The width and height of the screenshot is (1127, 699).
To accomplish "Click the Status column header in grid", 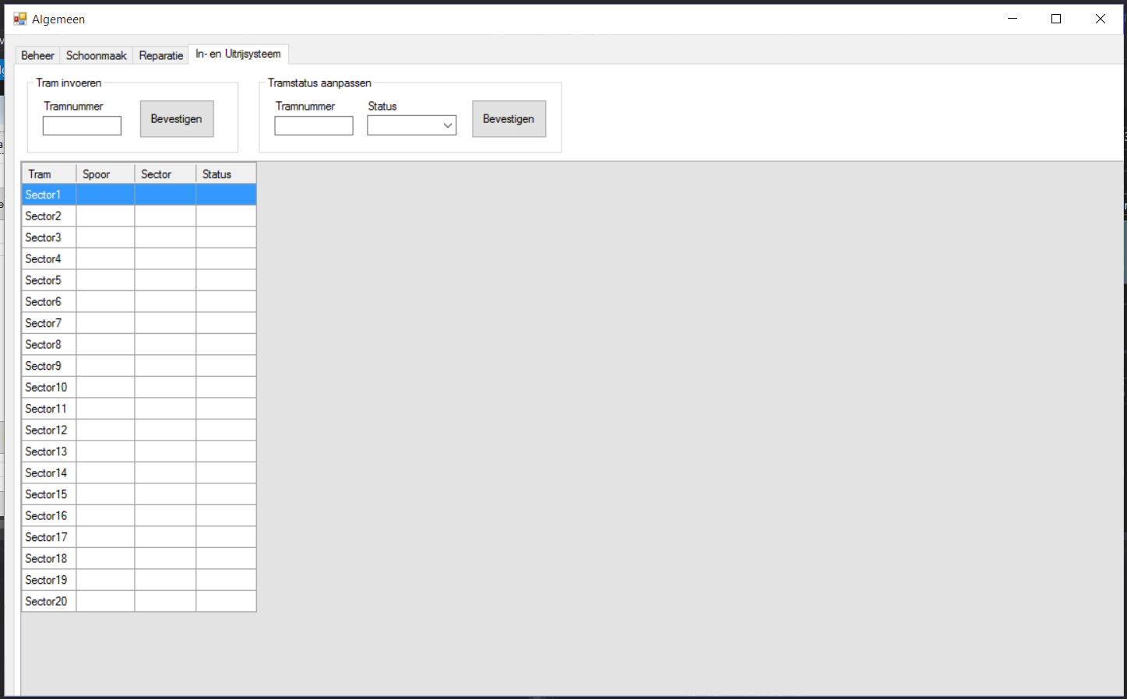I will pyautogui.click(x=225, y=174).
